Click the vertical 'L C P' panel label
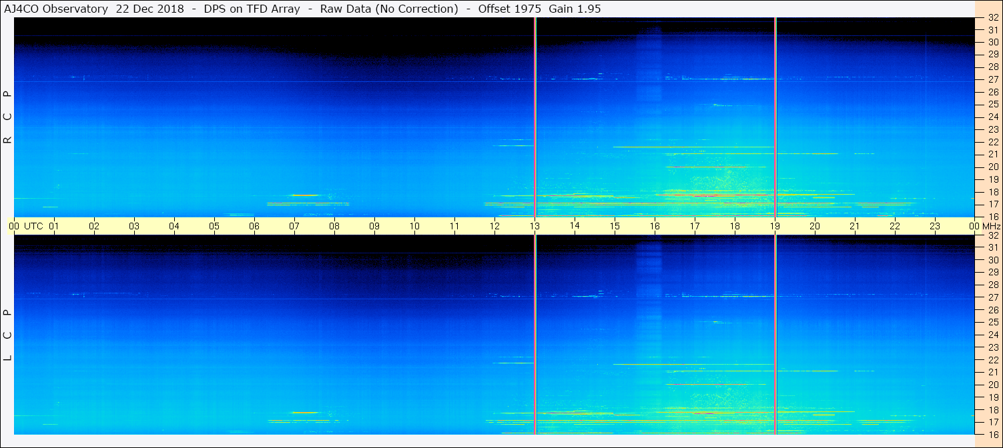Image resolution: width=1003 pixels, height=448 pixels. (8, 335)
